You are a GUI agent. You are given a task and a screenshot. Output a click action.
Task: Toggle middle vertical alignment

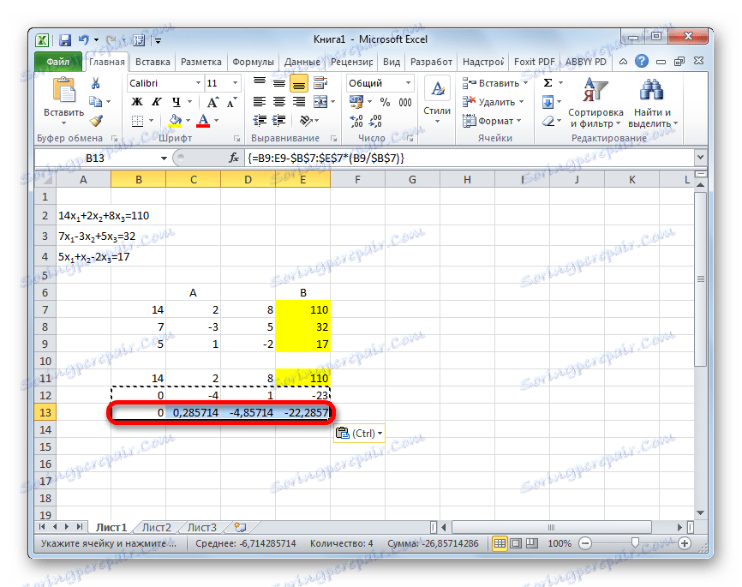click(279, 83)
